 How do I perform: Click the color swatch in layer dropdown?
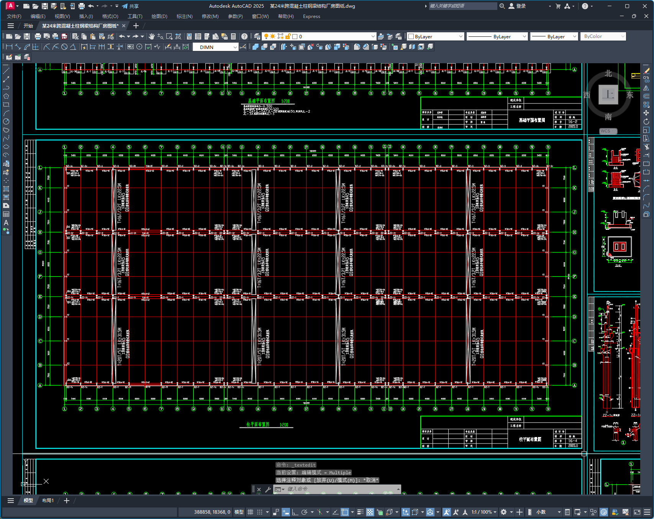click(x=295, y=36)
